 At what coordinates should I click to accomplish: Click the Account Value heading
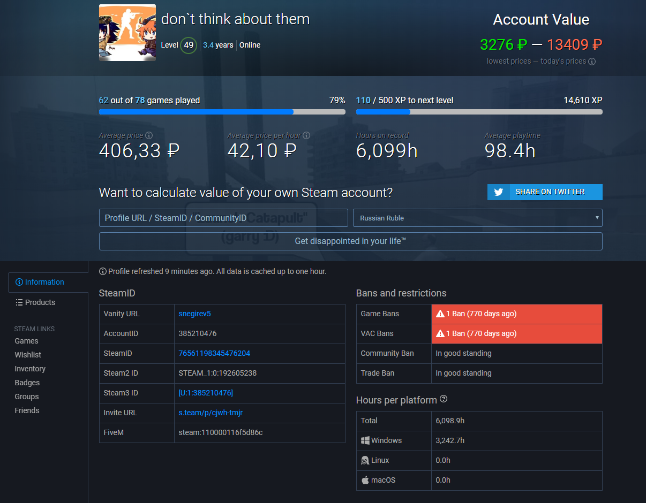pyautogui.click(x=541, y=20)
